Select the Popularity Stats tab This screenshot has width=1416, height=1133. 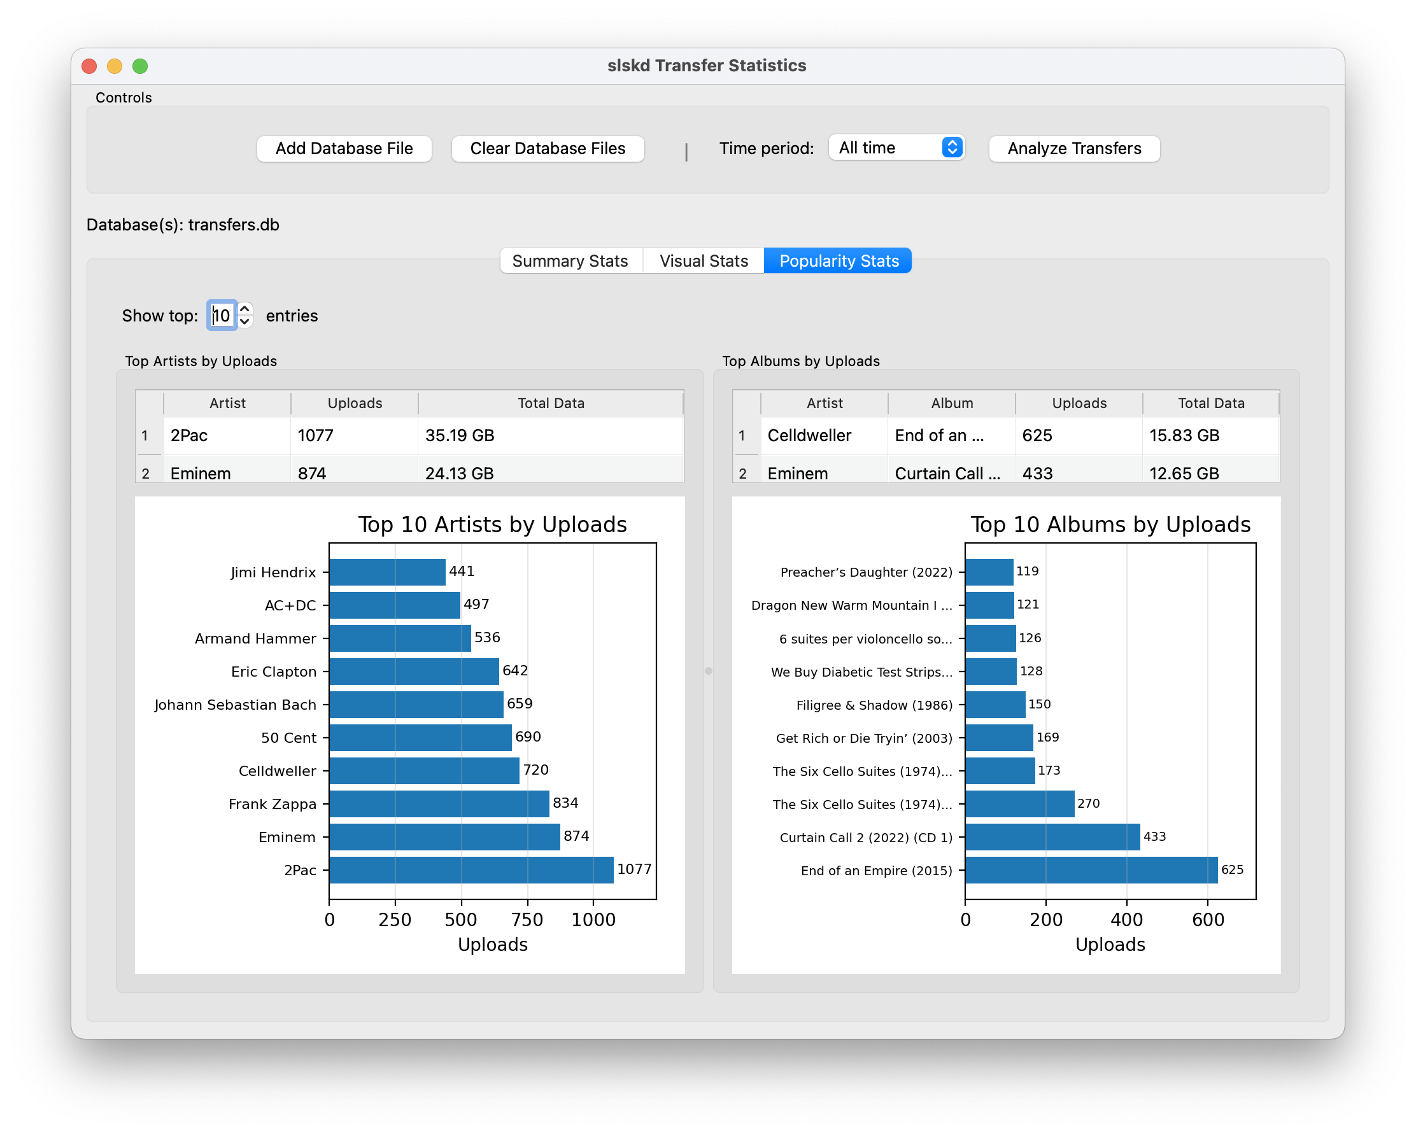pyautogui.click(x=839, y=260)
